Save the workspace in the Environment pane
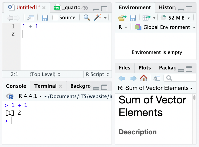The width and height of the screenshot is (199, 147). click(132, 18)
